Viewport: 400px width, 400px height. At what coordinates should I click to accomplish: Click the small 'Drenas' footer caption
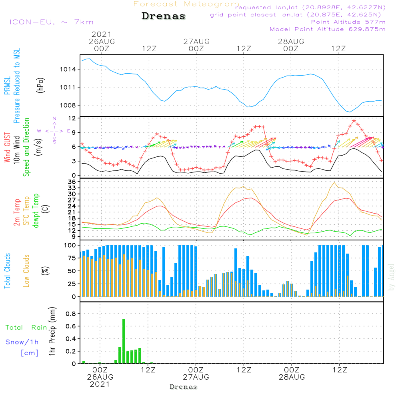(184, 387)
